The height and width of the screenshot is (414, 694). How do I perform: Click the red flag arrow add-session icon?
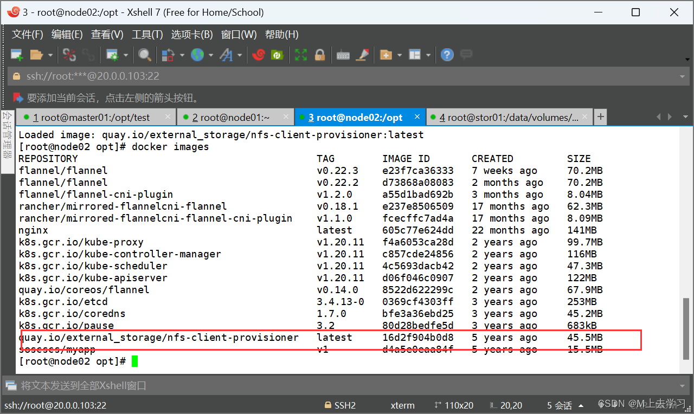coord(18,98)
